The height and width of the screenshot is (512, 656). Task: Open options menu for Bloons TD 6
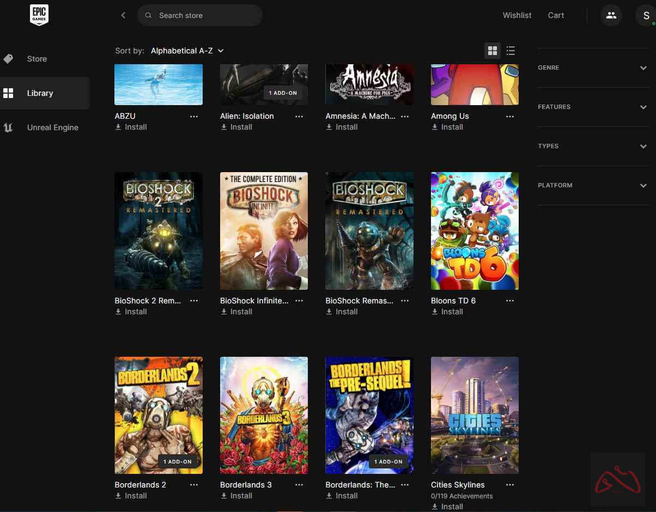pos(509,301)
